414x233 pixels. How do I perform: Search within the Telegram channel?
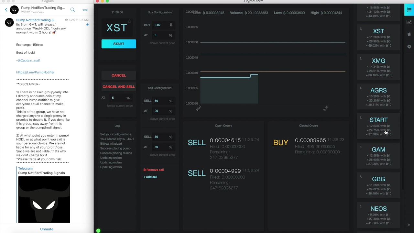(x=72, y=10)
